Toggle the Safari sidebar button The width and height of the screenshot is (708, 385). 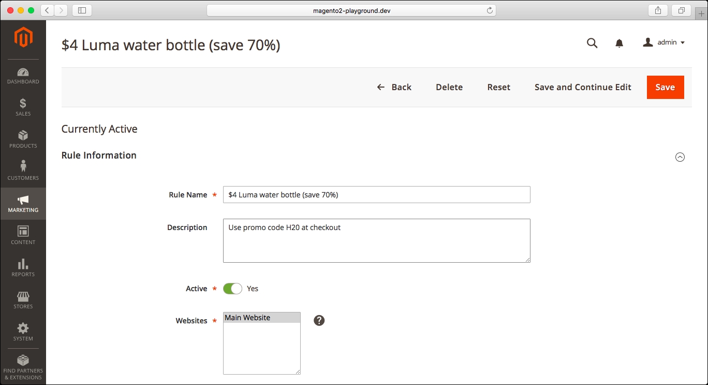[82, 10]
